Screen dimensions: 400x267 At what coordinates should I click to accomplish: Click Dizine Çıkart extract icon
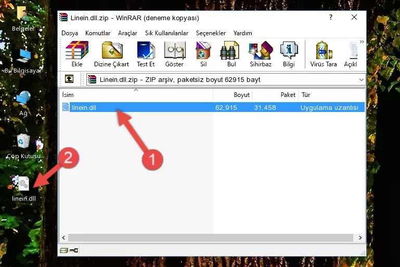[x=111, y=54]
